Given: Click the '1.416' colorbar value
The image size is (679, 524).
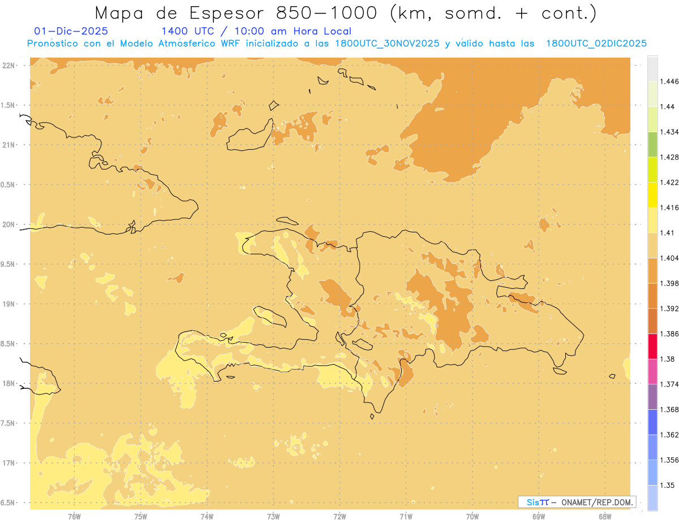Looking at the screenshot, I should point(670,207).
